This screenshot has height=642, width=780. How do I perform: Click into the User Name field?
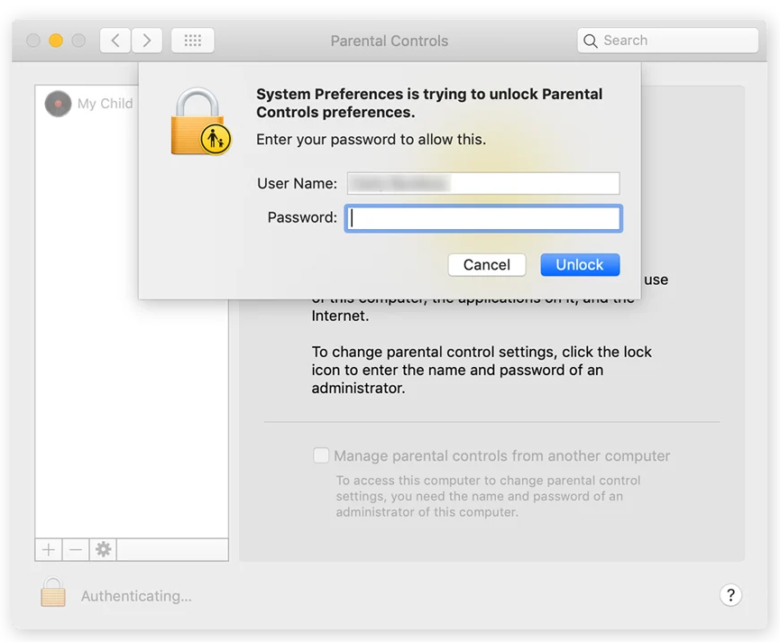483,184
